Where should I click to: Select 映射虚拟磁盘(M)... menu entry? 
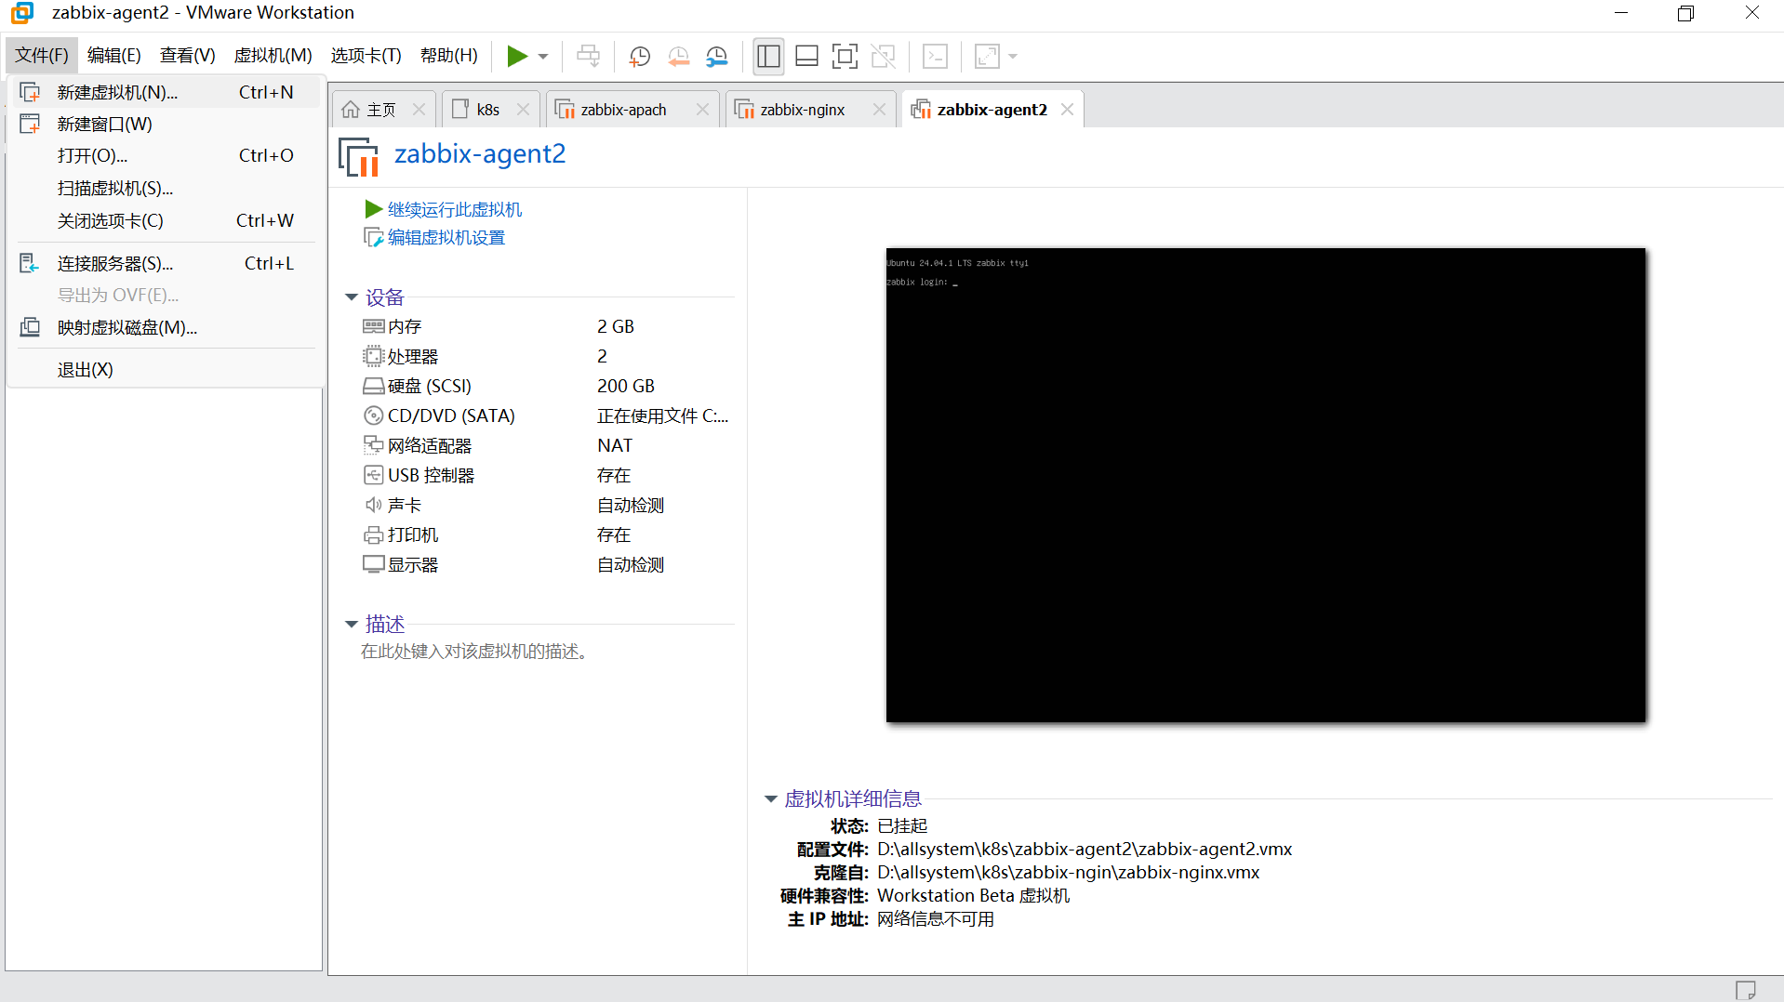(166, 327)
